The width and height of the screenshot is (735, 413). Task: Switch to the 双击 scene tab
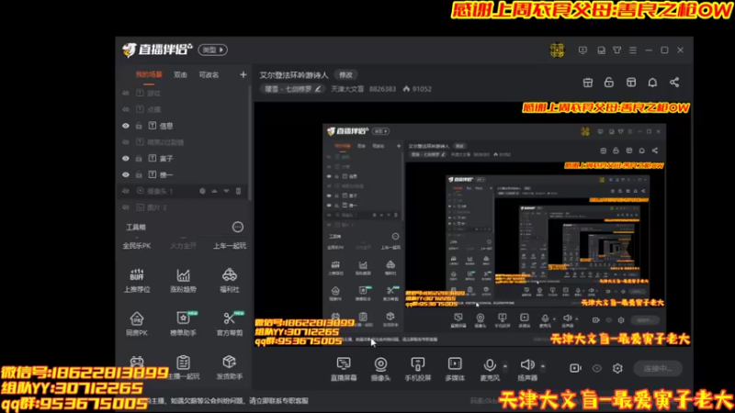pyautogui.click(x=180, y=75)
